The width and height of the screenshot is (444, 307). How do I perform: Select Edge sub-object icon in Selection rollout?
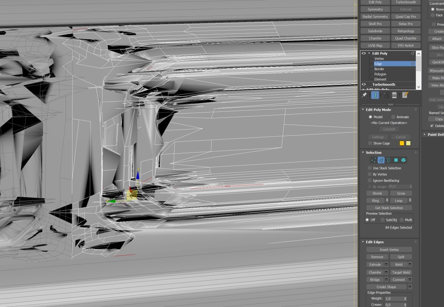(x=381, y=160)
